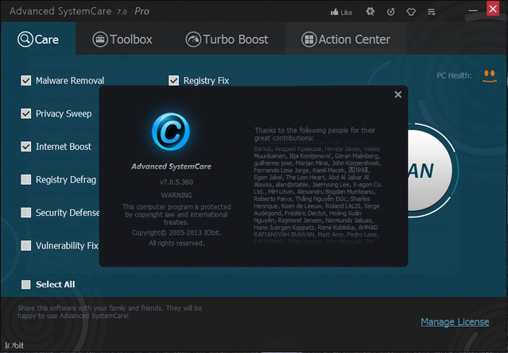Open the Turbo Boost tab

227,40
